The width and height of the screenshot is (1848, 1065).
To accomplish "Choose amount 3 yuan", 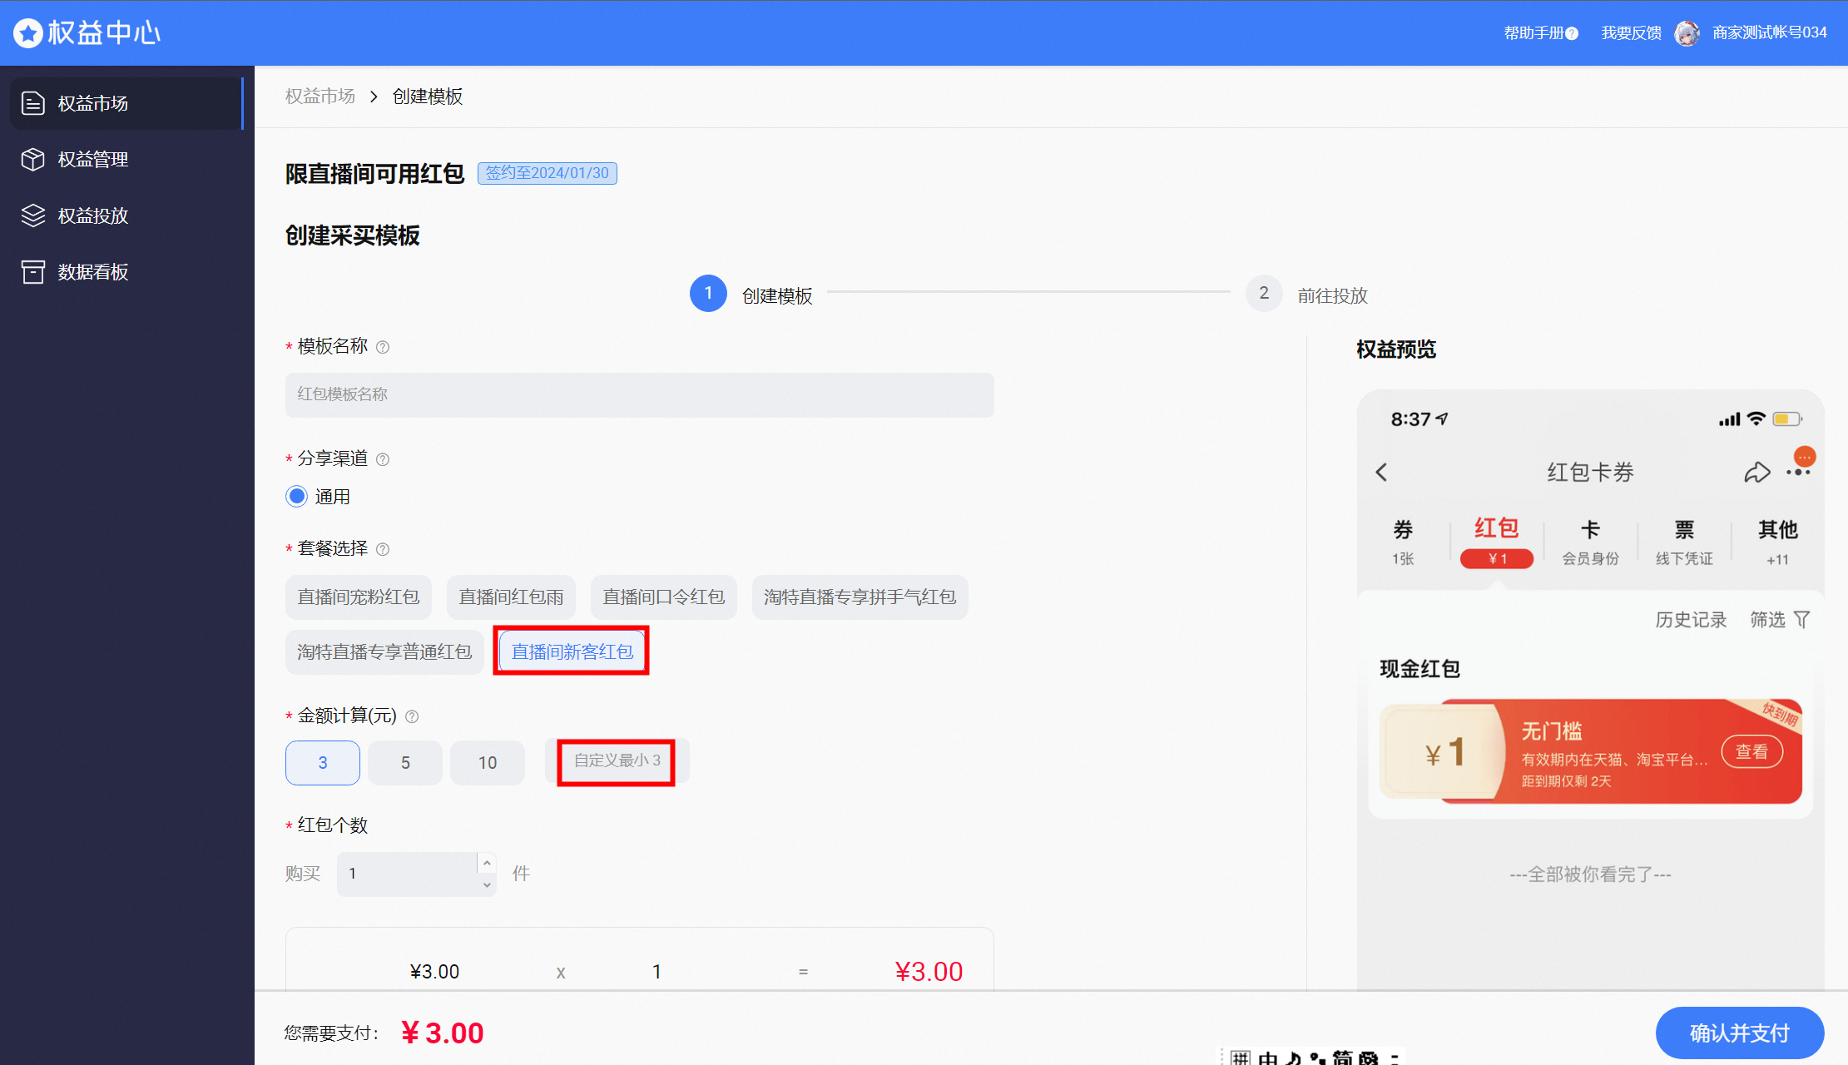I will 322,763.
